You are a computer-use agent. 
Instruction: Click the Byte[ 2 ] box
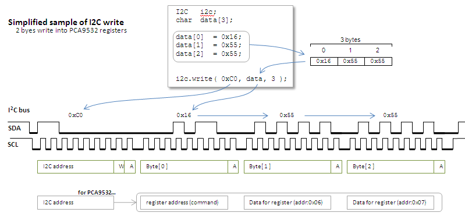pyautogui.click(x=391, y=167)
